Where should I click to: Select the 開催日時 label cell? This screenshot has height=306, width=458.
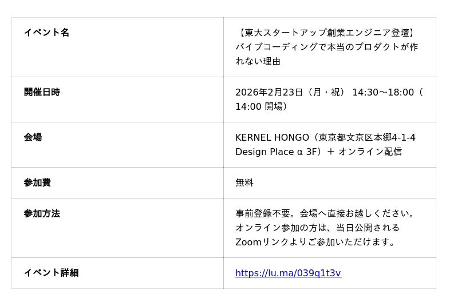pos(42,92)
